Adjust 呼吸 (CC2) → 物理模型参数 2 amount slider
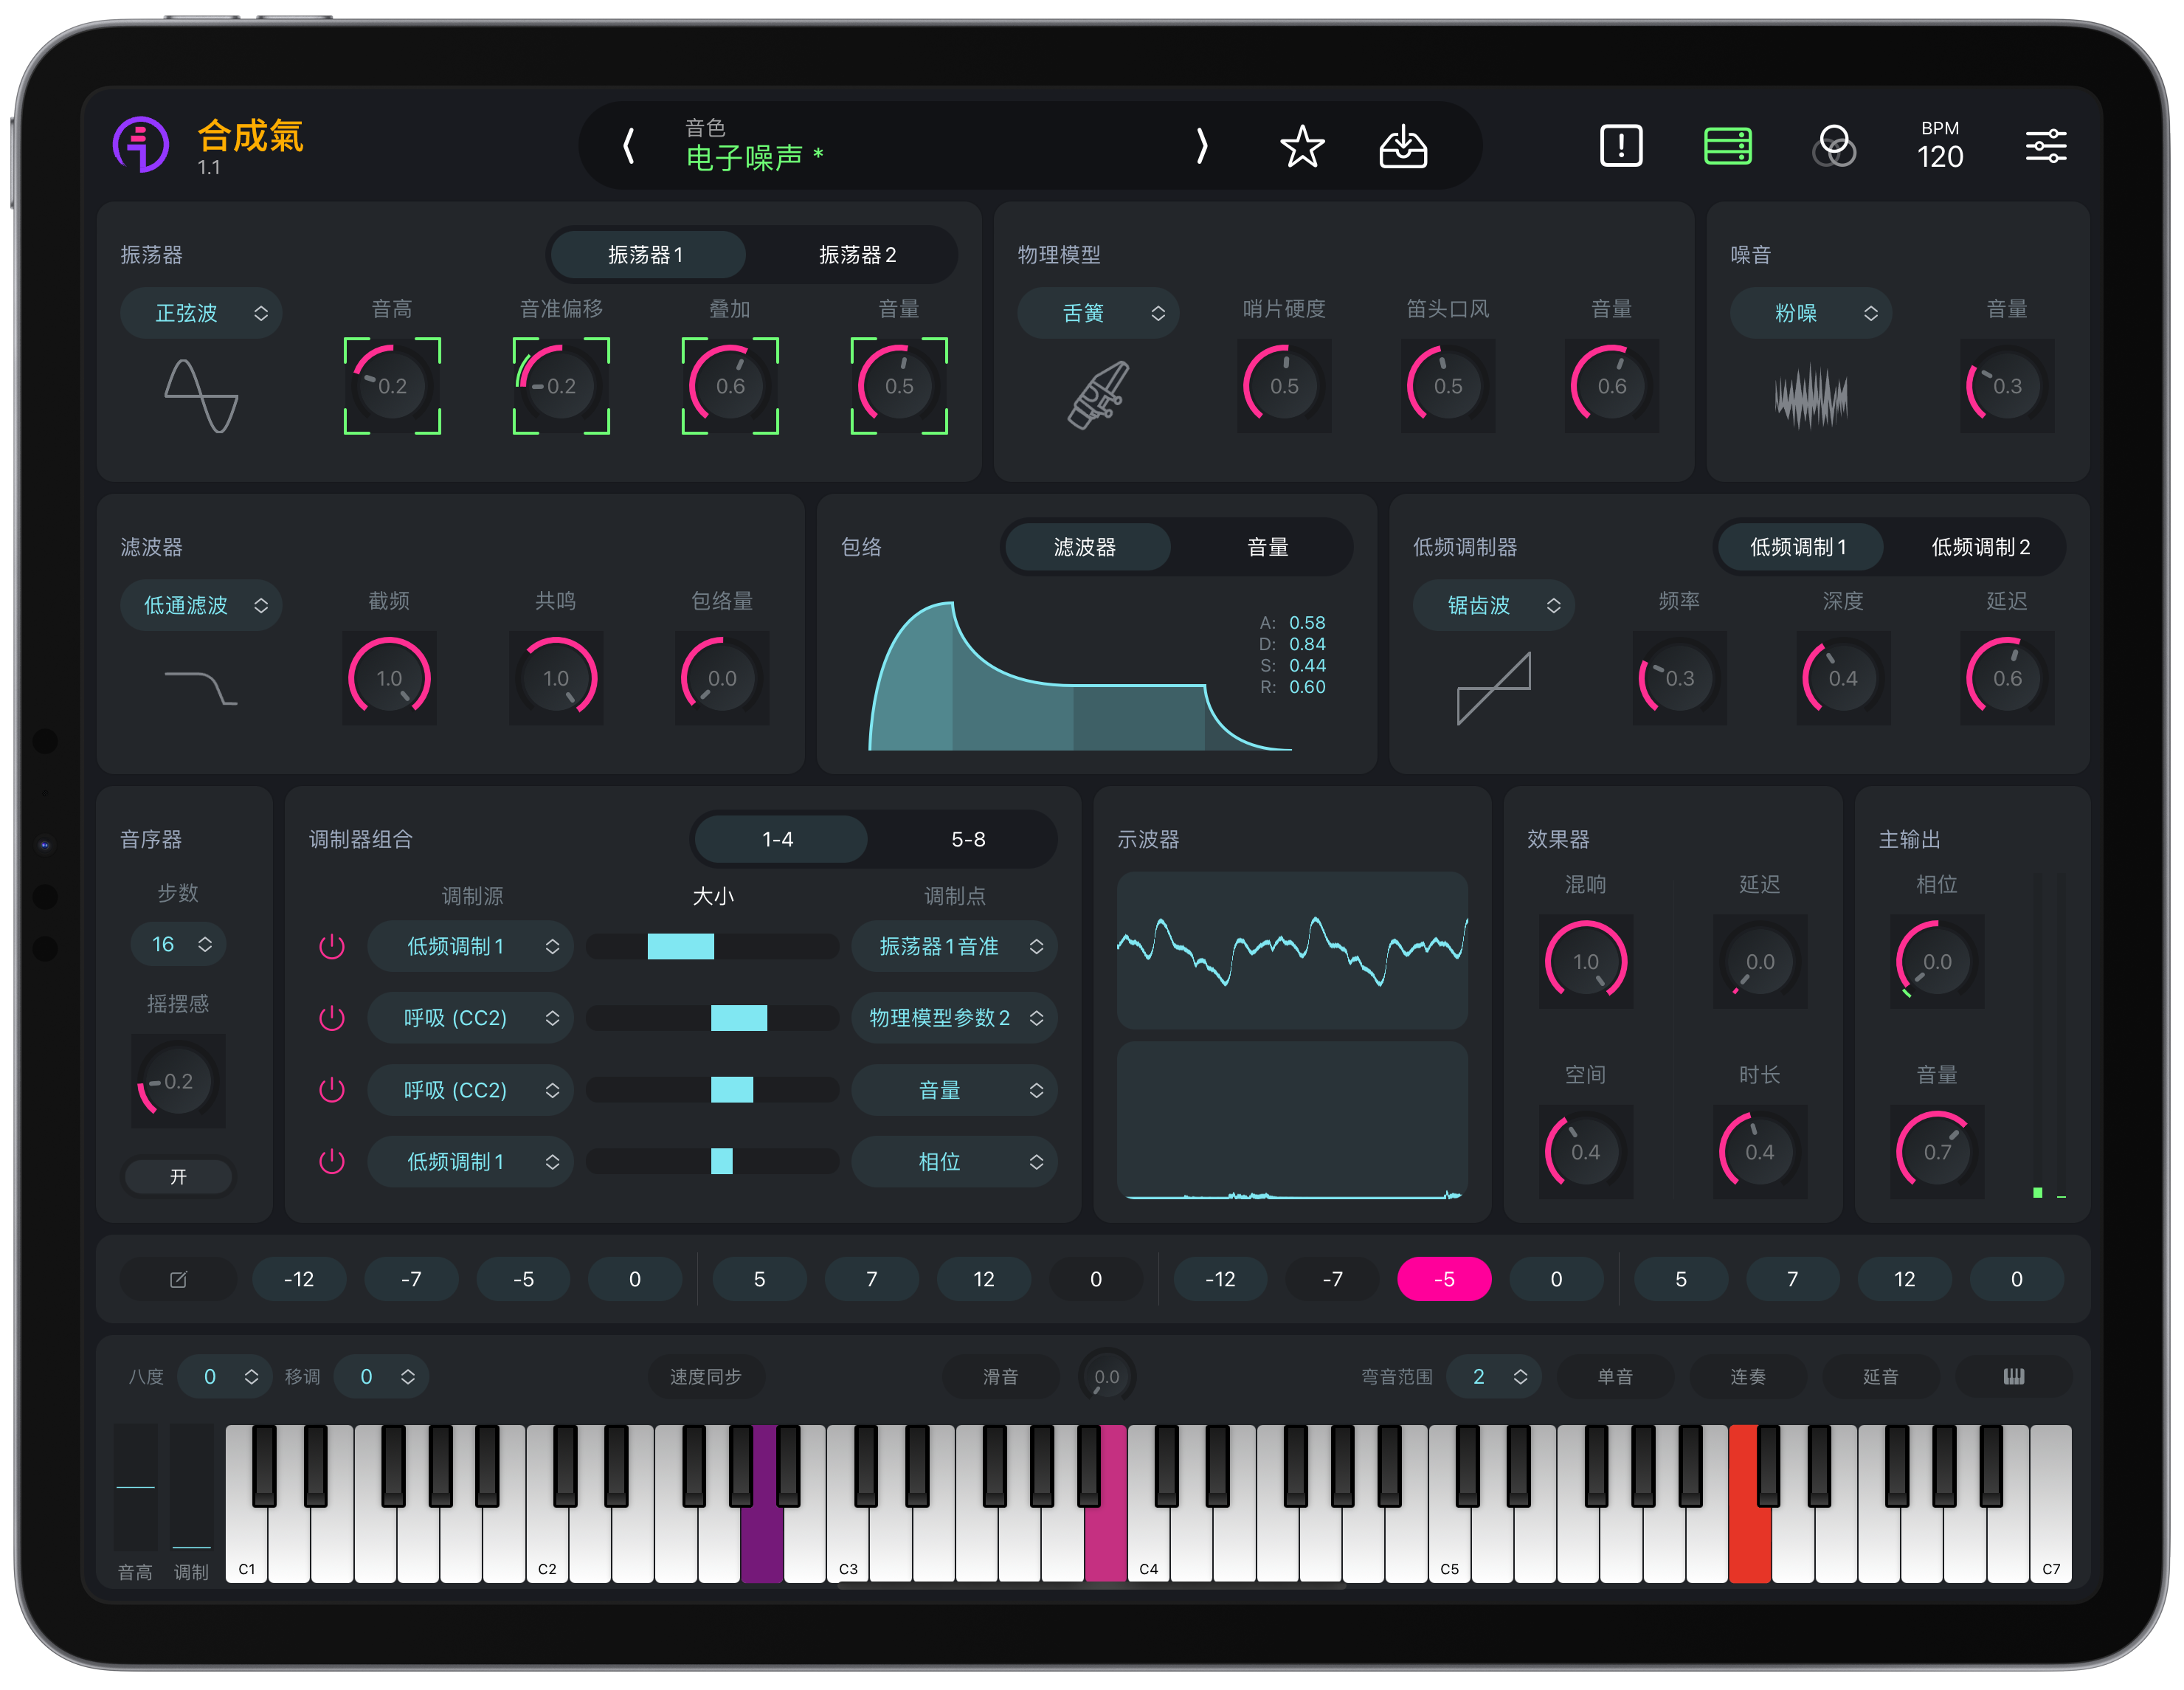2184x1690 pixels. (712, 1018)
